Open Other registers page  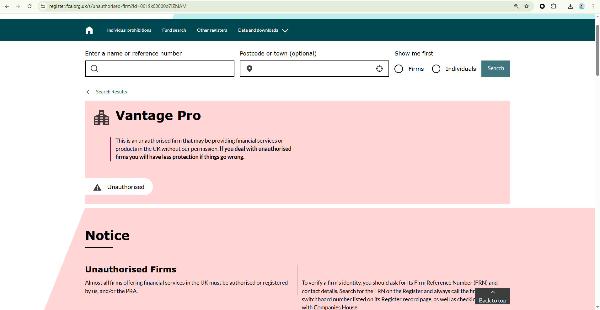212,30
